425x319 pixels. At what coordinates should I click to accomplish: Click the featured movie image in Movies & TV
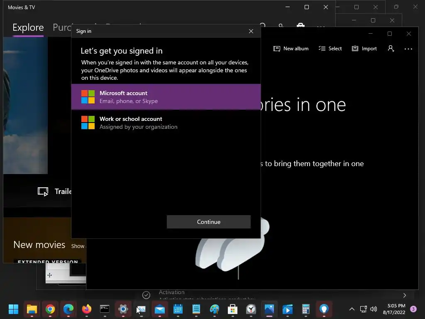pos(25,105)
